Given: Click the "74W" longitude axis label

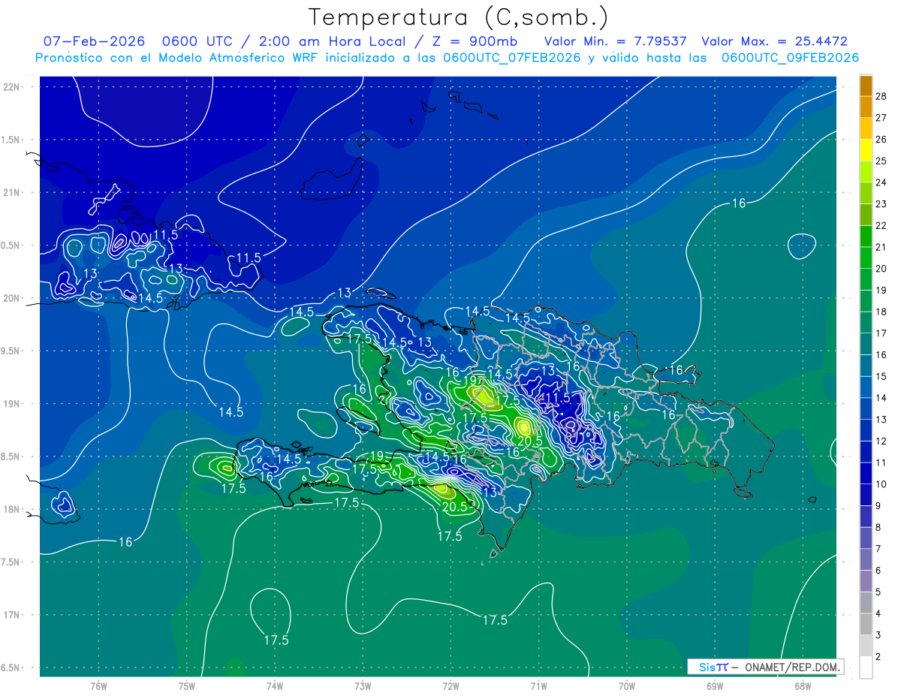Looking at the screenshot, I should pyautogui.click(x=275, y=685).
